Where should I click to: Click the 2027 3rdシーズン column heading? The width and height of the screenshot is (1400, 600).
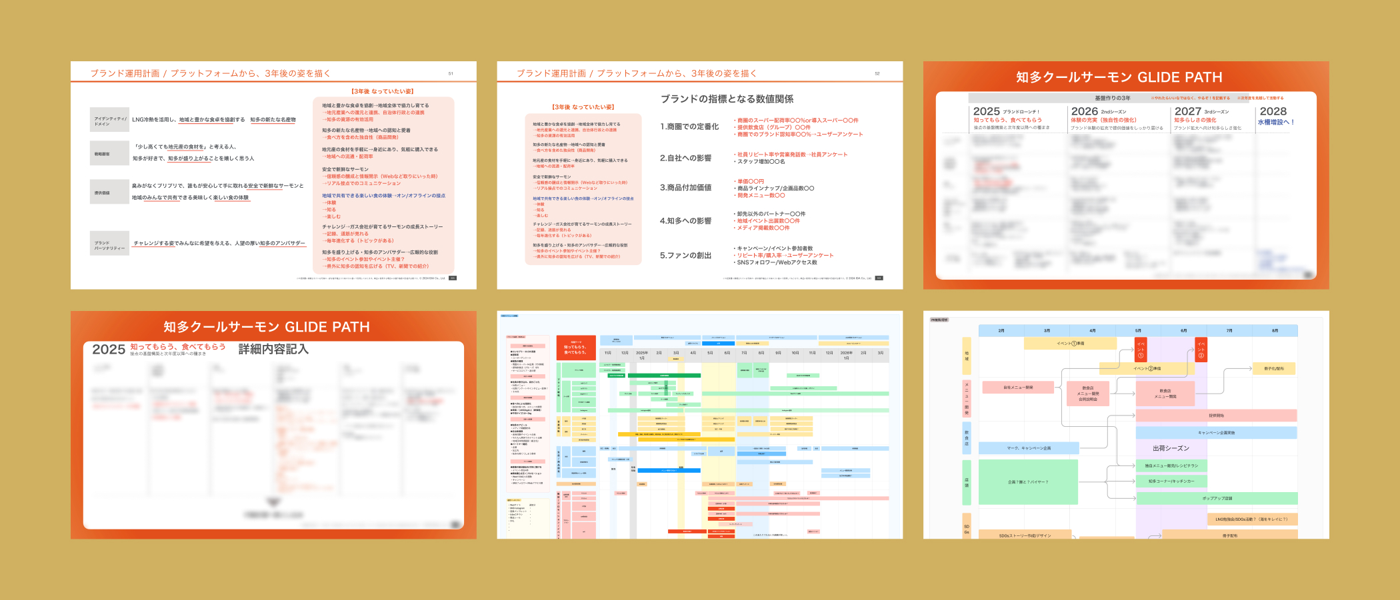(x=1202, y=111)
